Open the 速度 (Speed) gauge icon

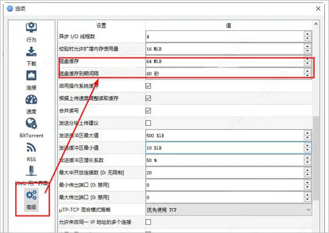(x=31, y=100)
